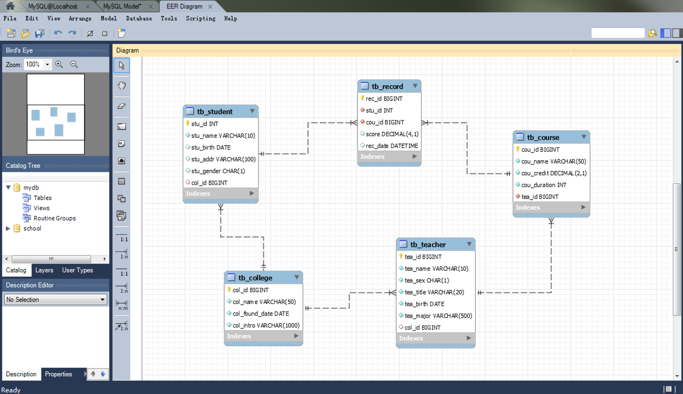Switch to the Properties tab

click(x=58, y=374)
